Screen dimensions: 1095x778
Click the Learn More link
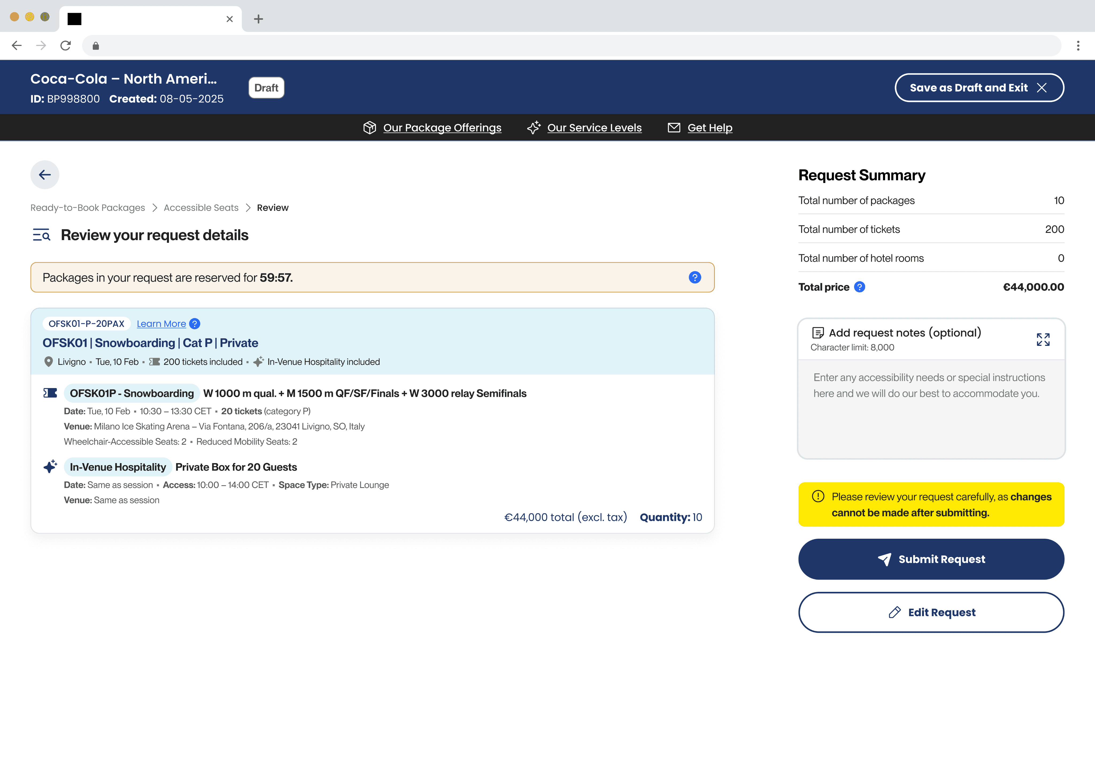161,324
